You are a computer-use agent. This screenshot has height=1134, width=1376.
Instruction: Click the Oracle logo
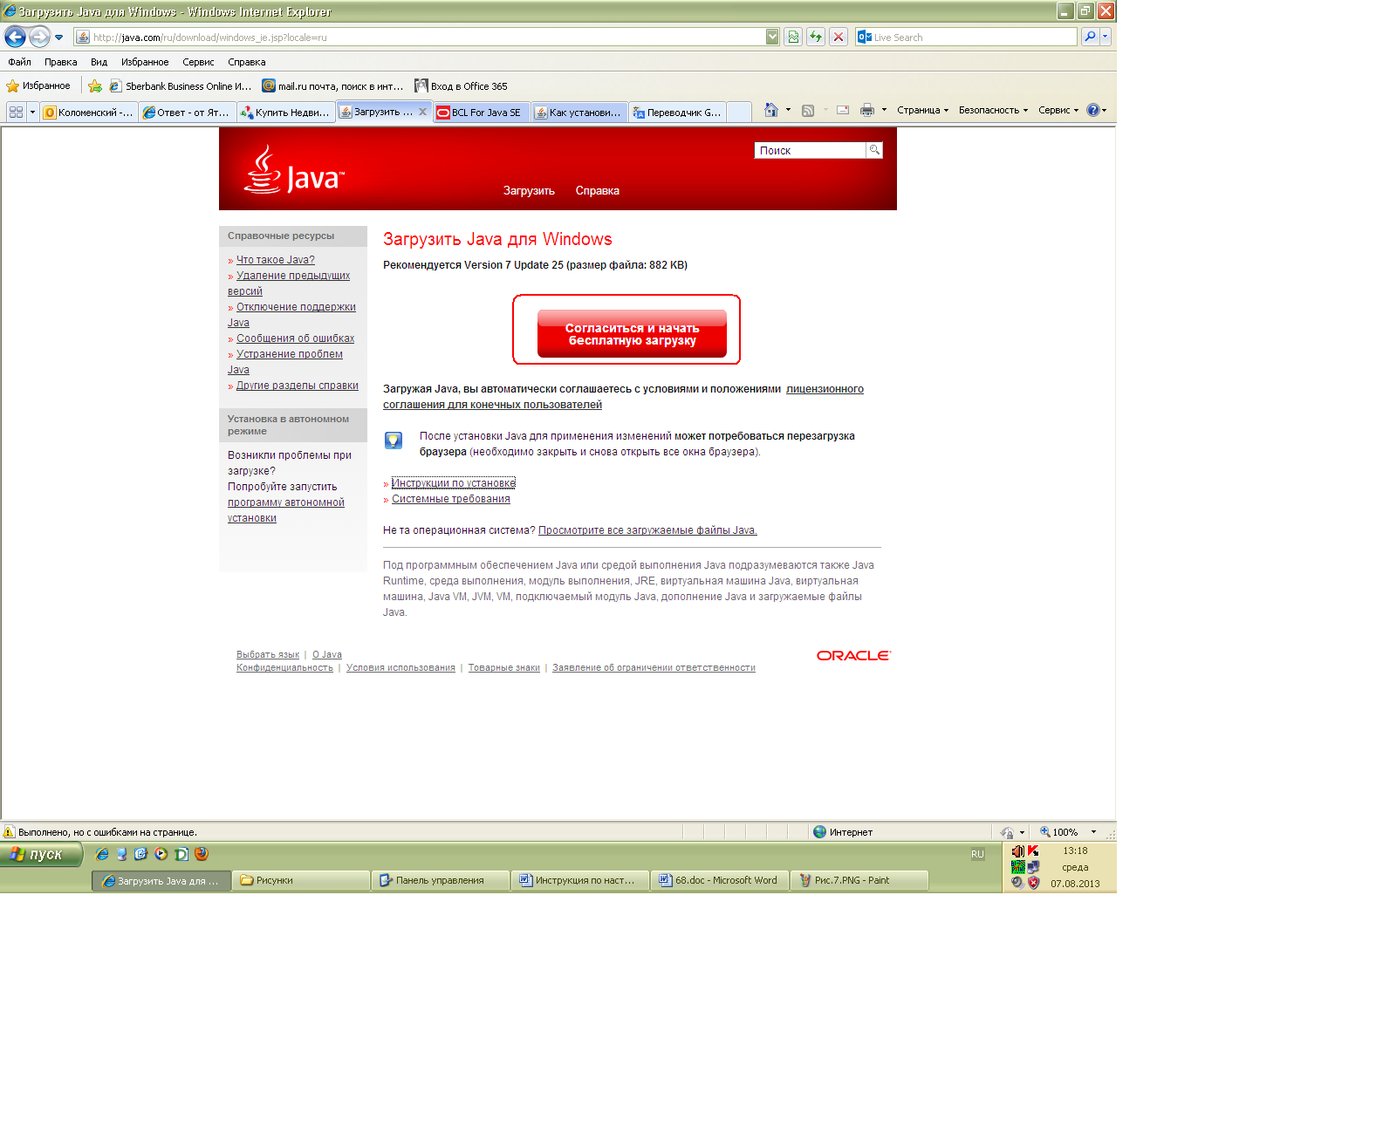pos(853,656)
